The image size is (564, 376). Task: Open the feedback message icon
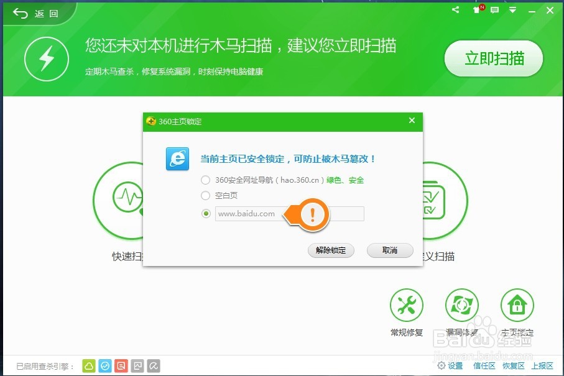tap(494, 10)
